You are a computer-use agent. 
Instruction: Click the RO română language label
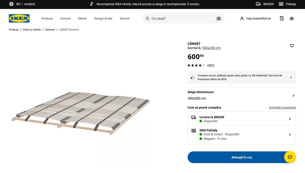click(26, 4)
